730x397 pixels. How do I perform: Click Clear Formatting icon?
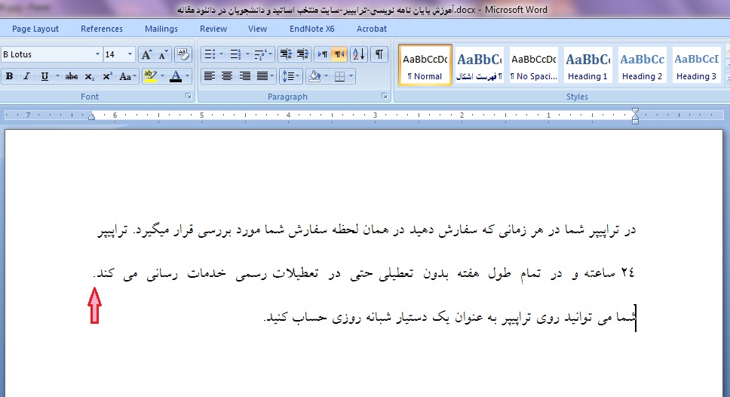(183, 54)
